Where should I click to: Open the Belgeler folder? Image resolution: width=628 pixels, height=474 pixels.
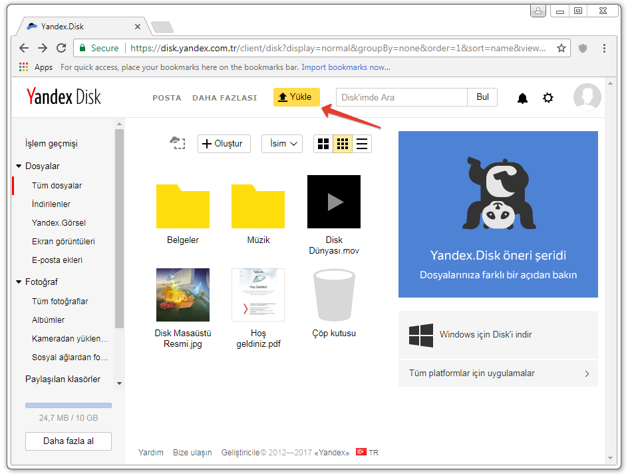pyautogui.click(x=183, y=206)
